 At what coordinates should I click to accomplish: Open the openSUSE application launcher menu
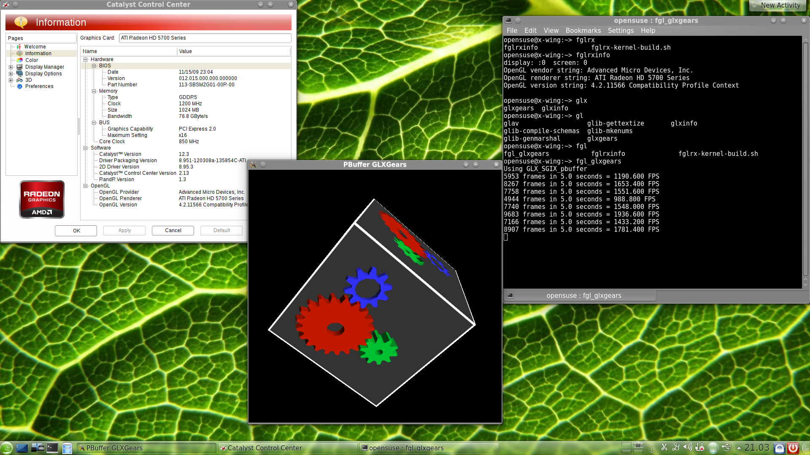[x=7, y=448]
